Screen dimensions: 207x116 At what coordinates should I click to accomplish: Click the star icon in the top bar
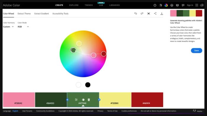coord(155,5)
